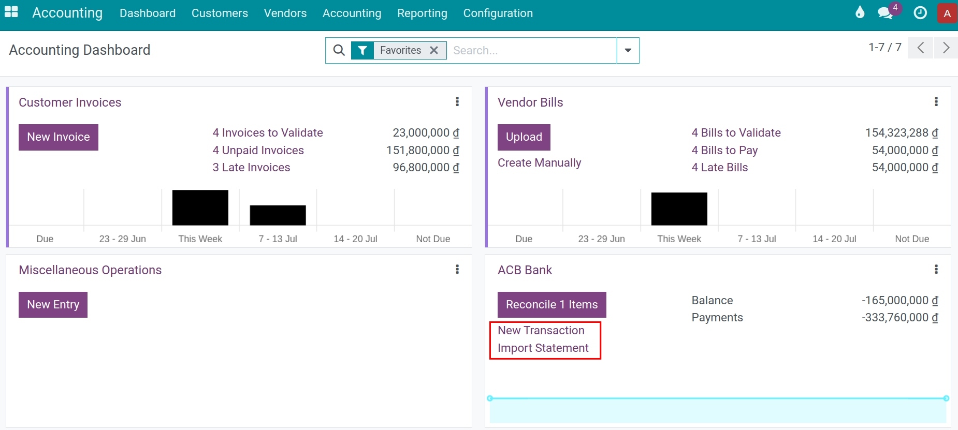
Task: Open 4 Invoices to Validate
Action: click(x=268, y=133)
